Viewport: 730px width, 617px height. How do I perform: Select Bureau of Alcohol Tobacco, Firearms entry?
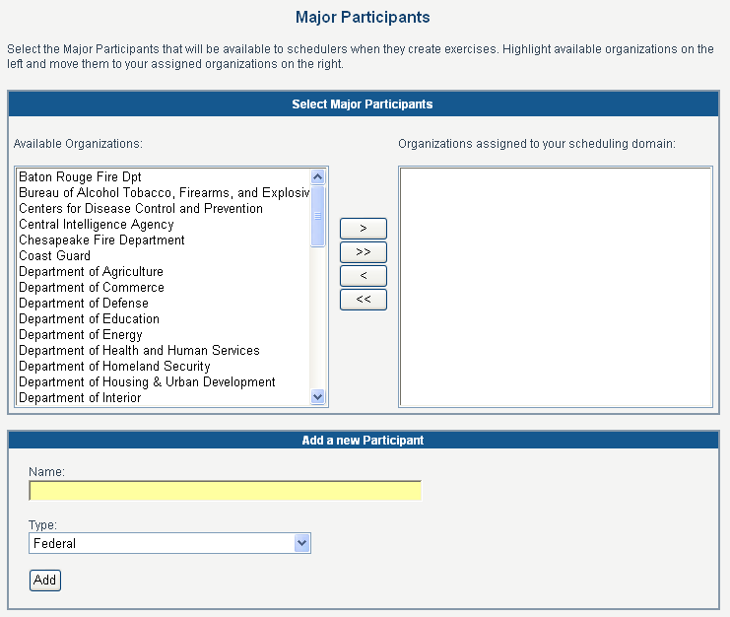[164, 193]
